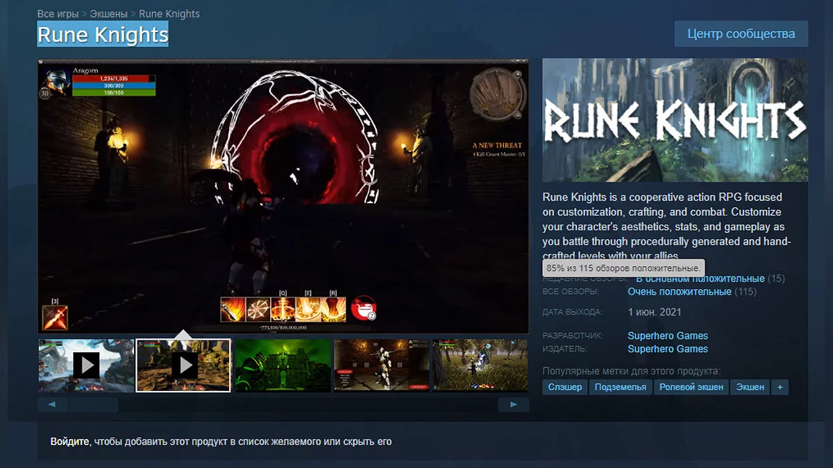
Task: Click the green 100/100 stamina bar
Action: (114, 92)
